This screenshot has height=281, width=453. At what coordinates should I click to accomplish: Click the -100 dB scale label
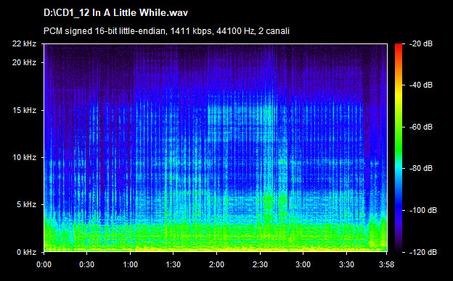[423, 211]
